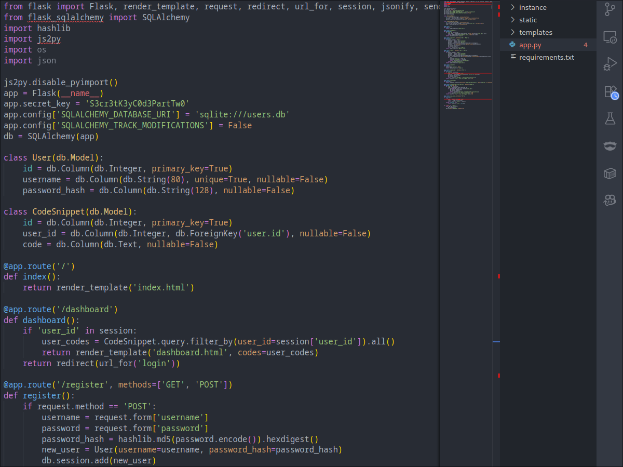
Task: Click the 'db.session.add(new_user)' line
Action: click(99, 461)
